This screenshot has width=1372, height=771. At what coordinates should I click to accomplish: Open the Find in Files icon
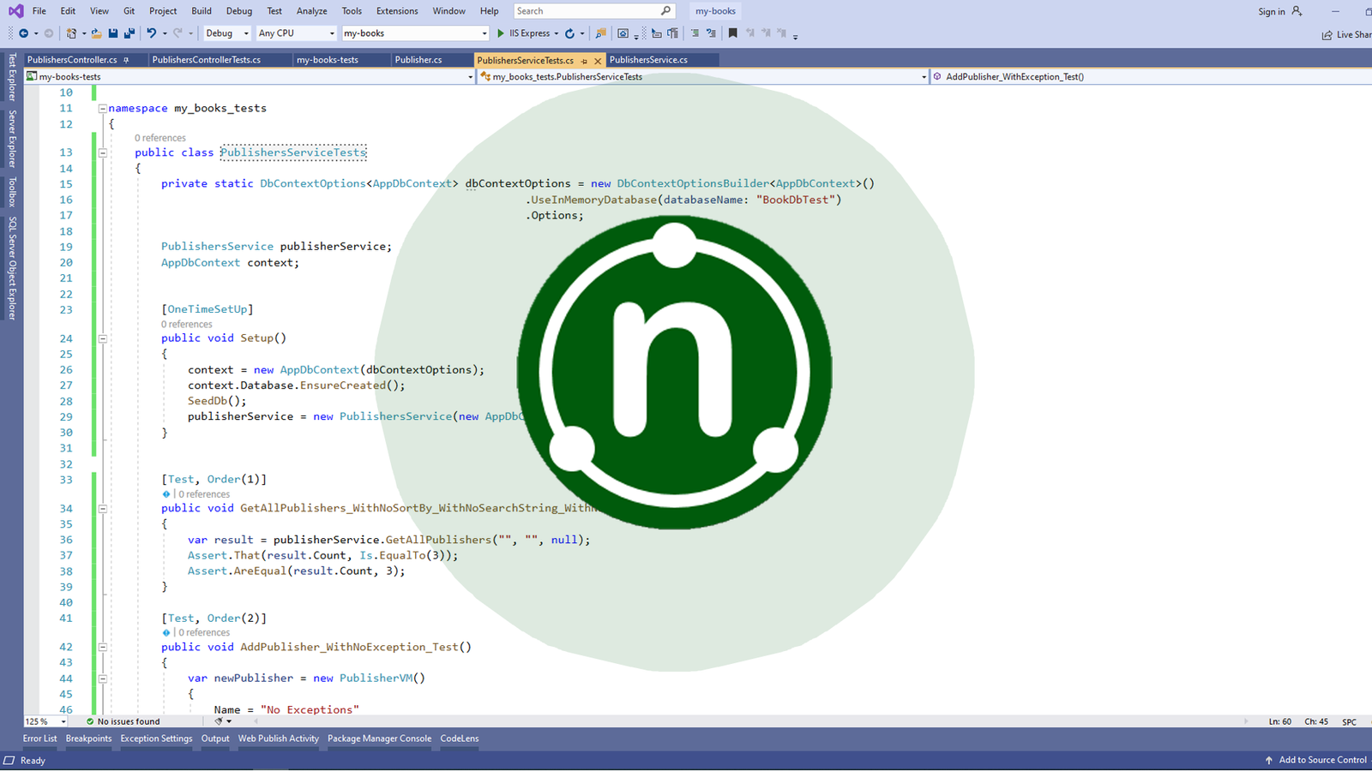pos(600,33)
